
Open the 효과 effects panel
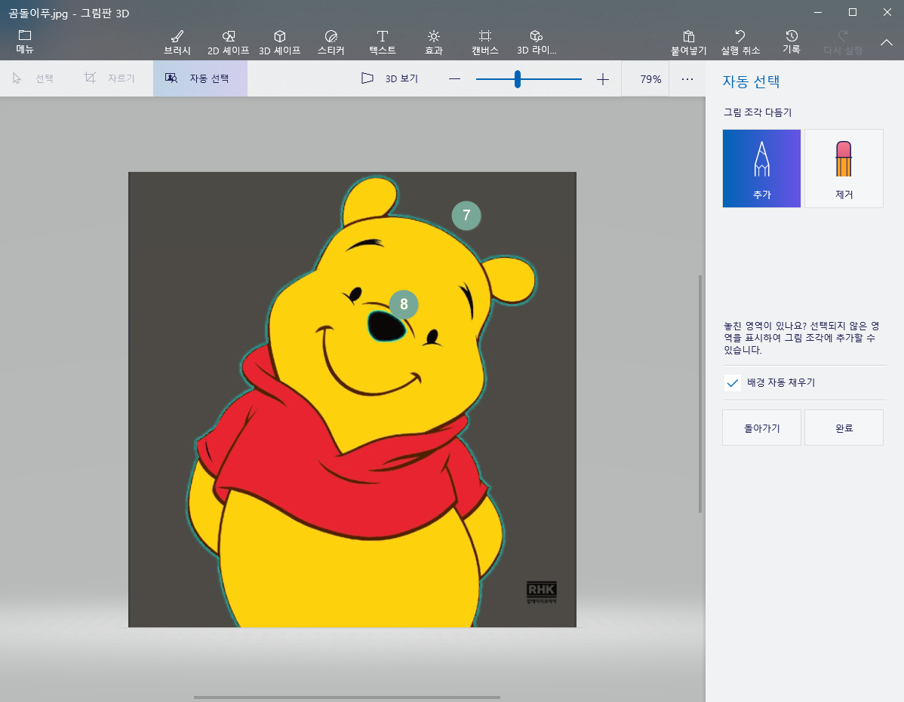434,43
